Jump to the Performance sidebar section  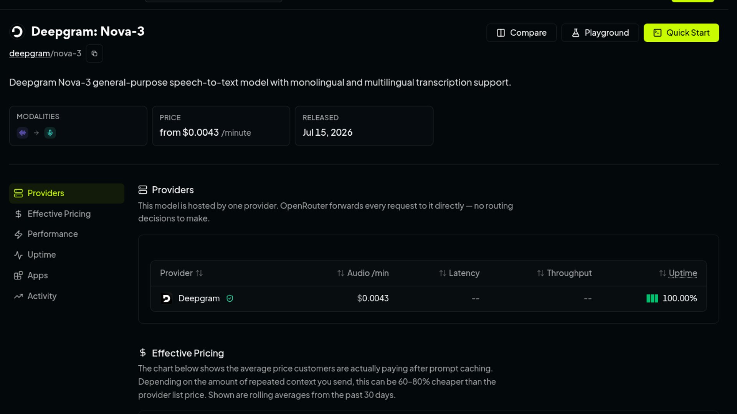(67, 234)
